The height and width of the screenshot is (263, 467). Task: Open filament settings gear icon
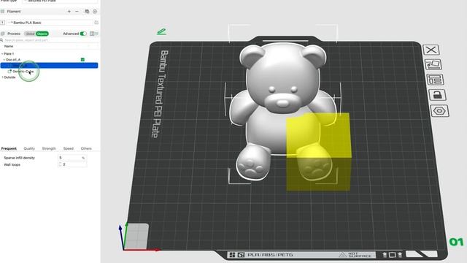pos(95,12)
